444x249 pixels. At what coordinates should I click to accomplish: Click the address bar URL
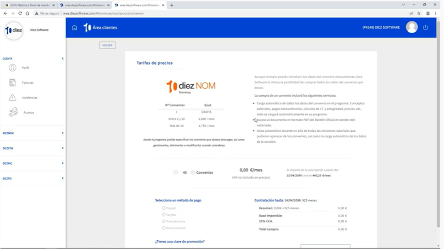coord(103,13)
